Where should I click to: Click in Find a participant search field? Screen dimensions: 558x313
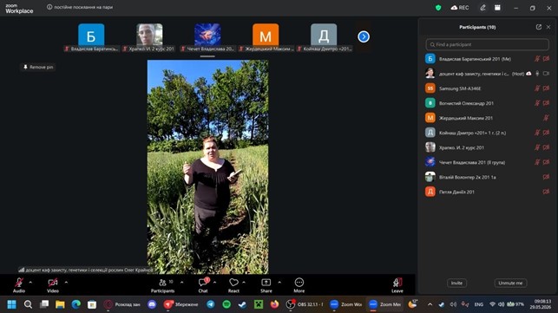[x=487, y=44]
